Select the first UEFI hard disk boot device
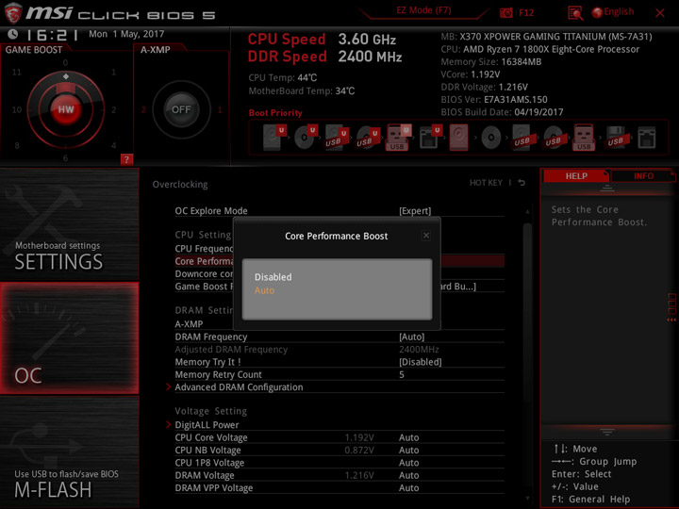Image resolution: width=679 pixels, height=509 pixels. 275,138
